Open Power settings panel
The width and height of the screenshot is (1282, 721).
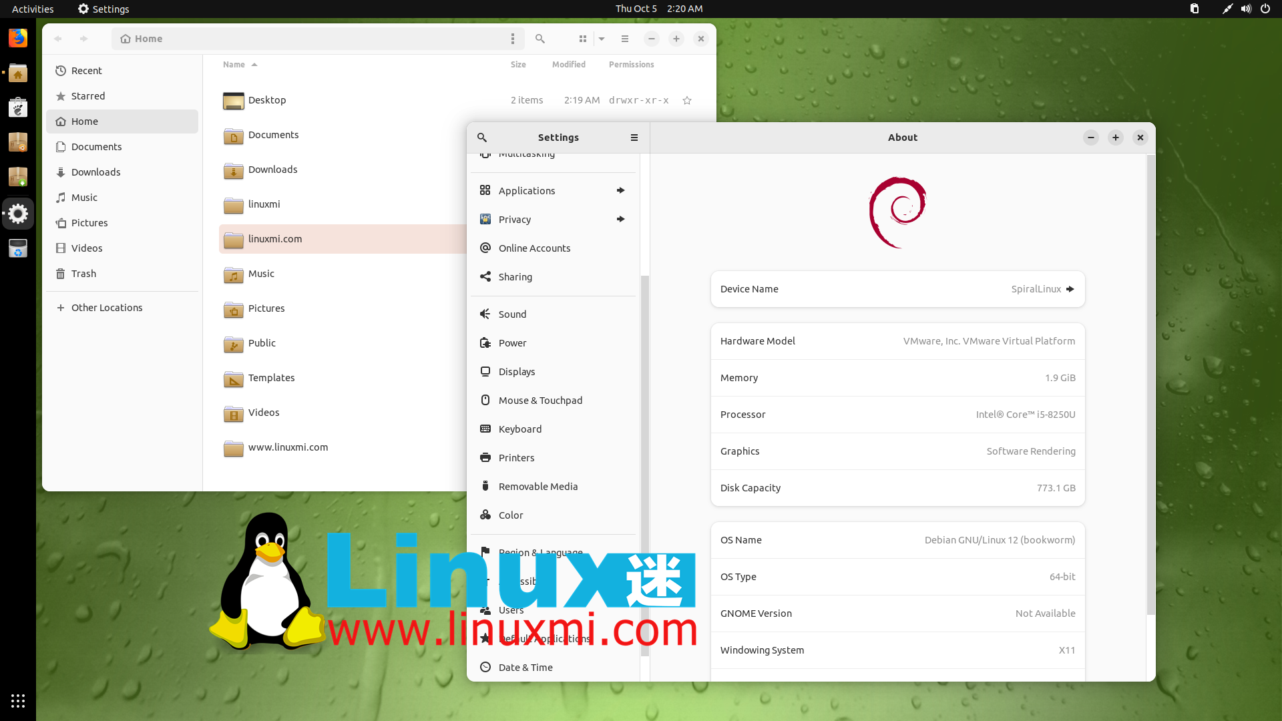coord(553,343)
